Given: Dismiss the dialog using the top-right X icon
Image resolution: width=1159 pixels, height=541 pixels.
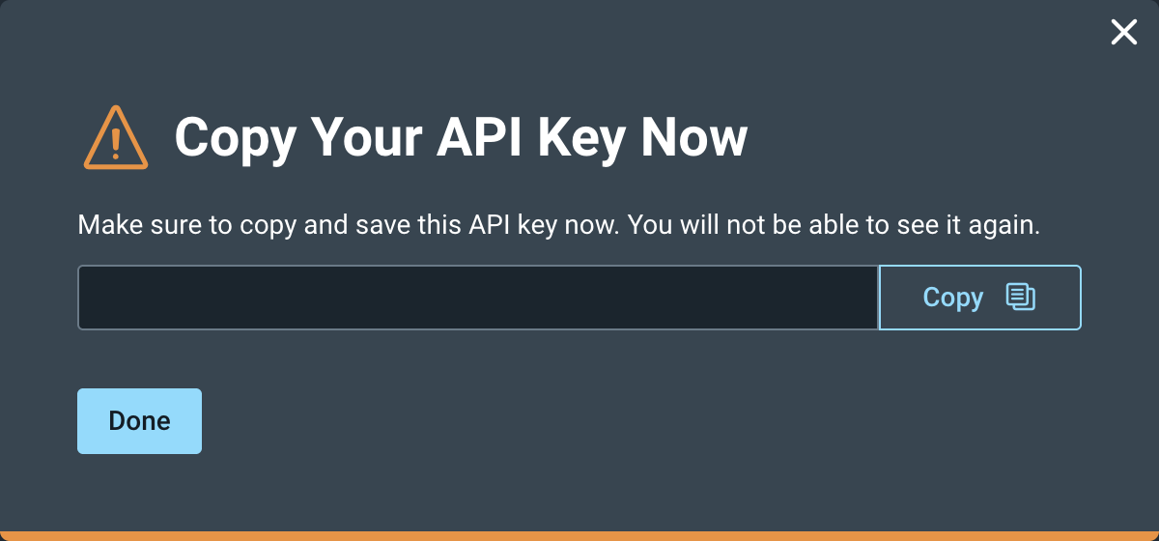Looking at the screenshot, I should [x=1123, y=33].
